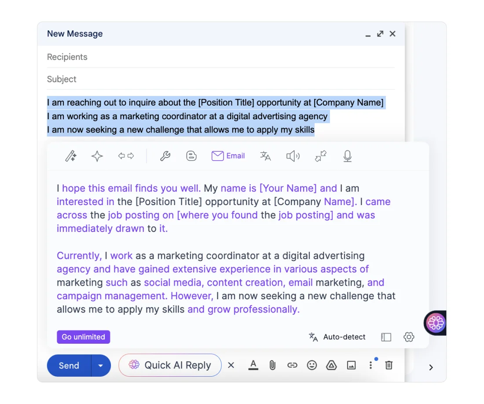484x404 pixels.
Task: Click the share/social post icon
Action: [x=321, y=156]
